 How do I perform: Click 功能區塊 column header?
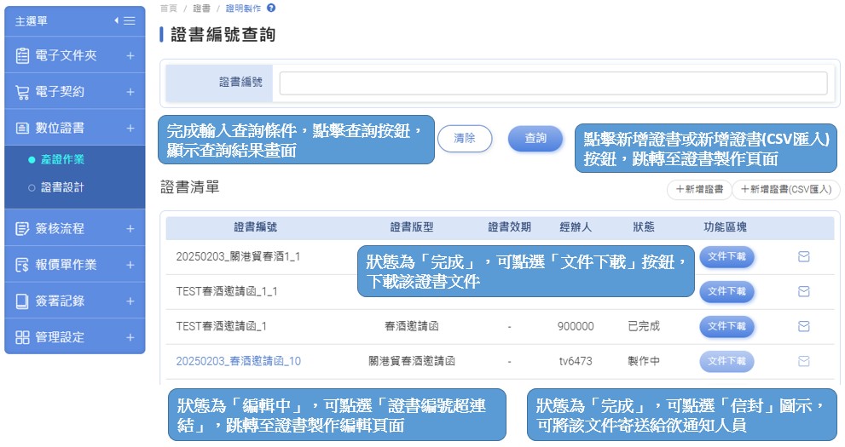[x=725, y=227]
